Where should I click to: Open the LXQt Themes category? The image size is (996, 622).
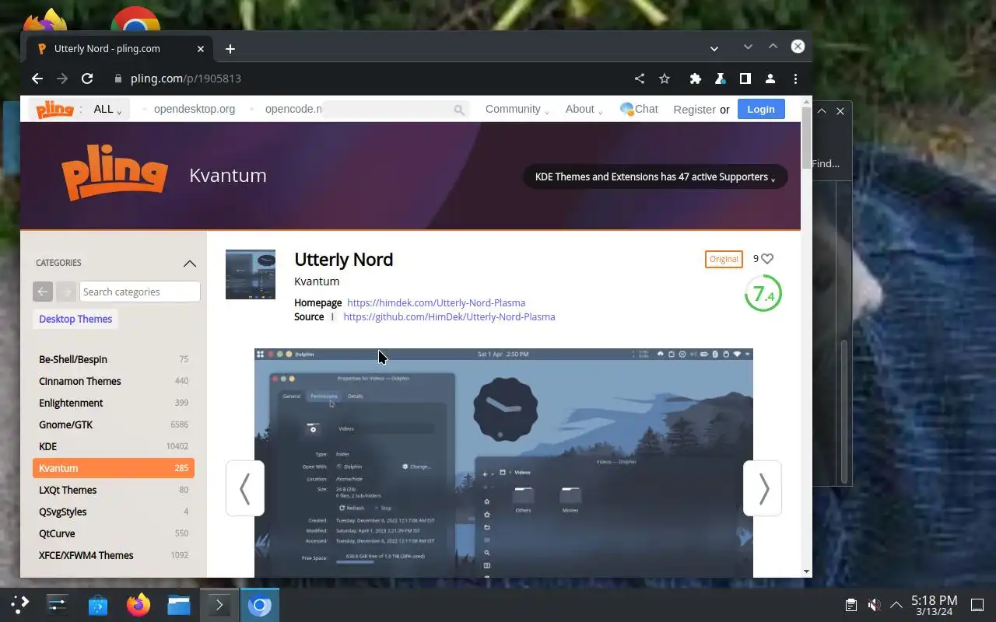114,490
